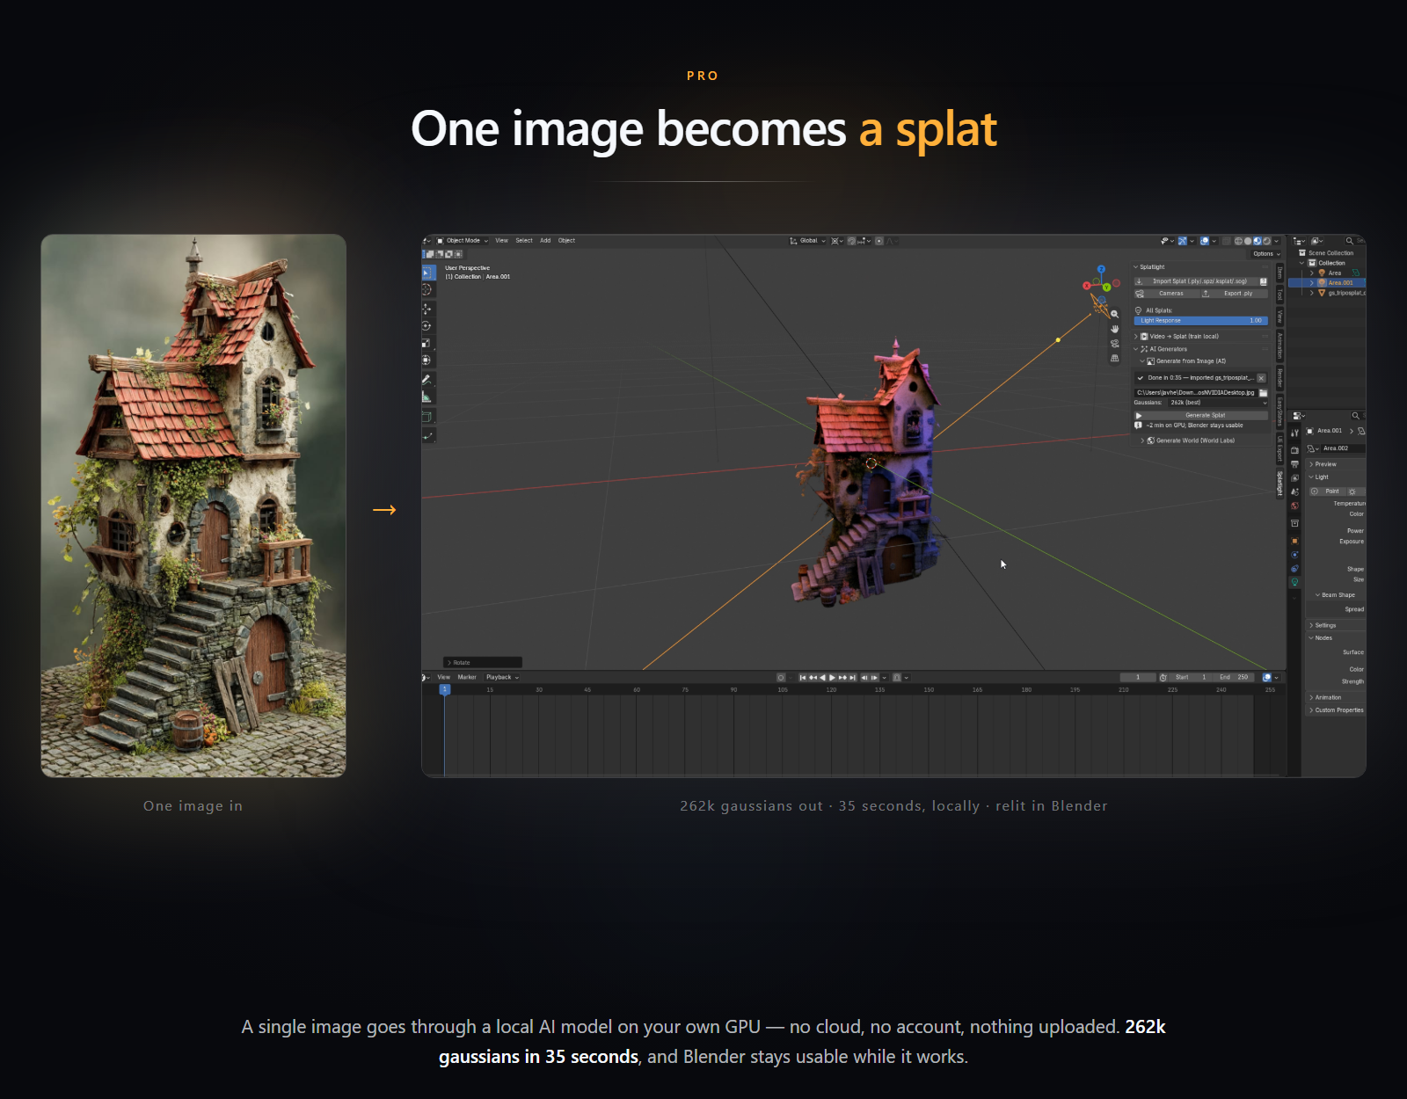
Task: Toggle viewport overlays in the header
Action: click(1205, 241)
